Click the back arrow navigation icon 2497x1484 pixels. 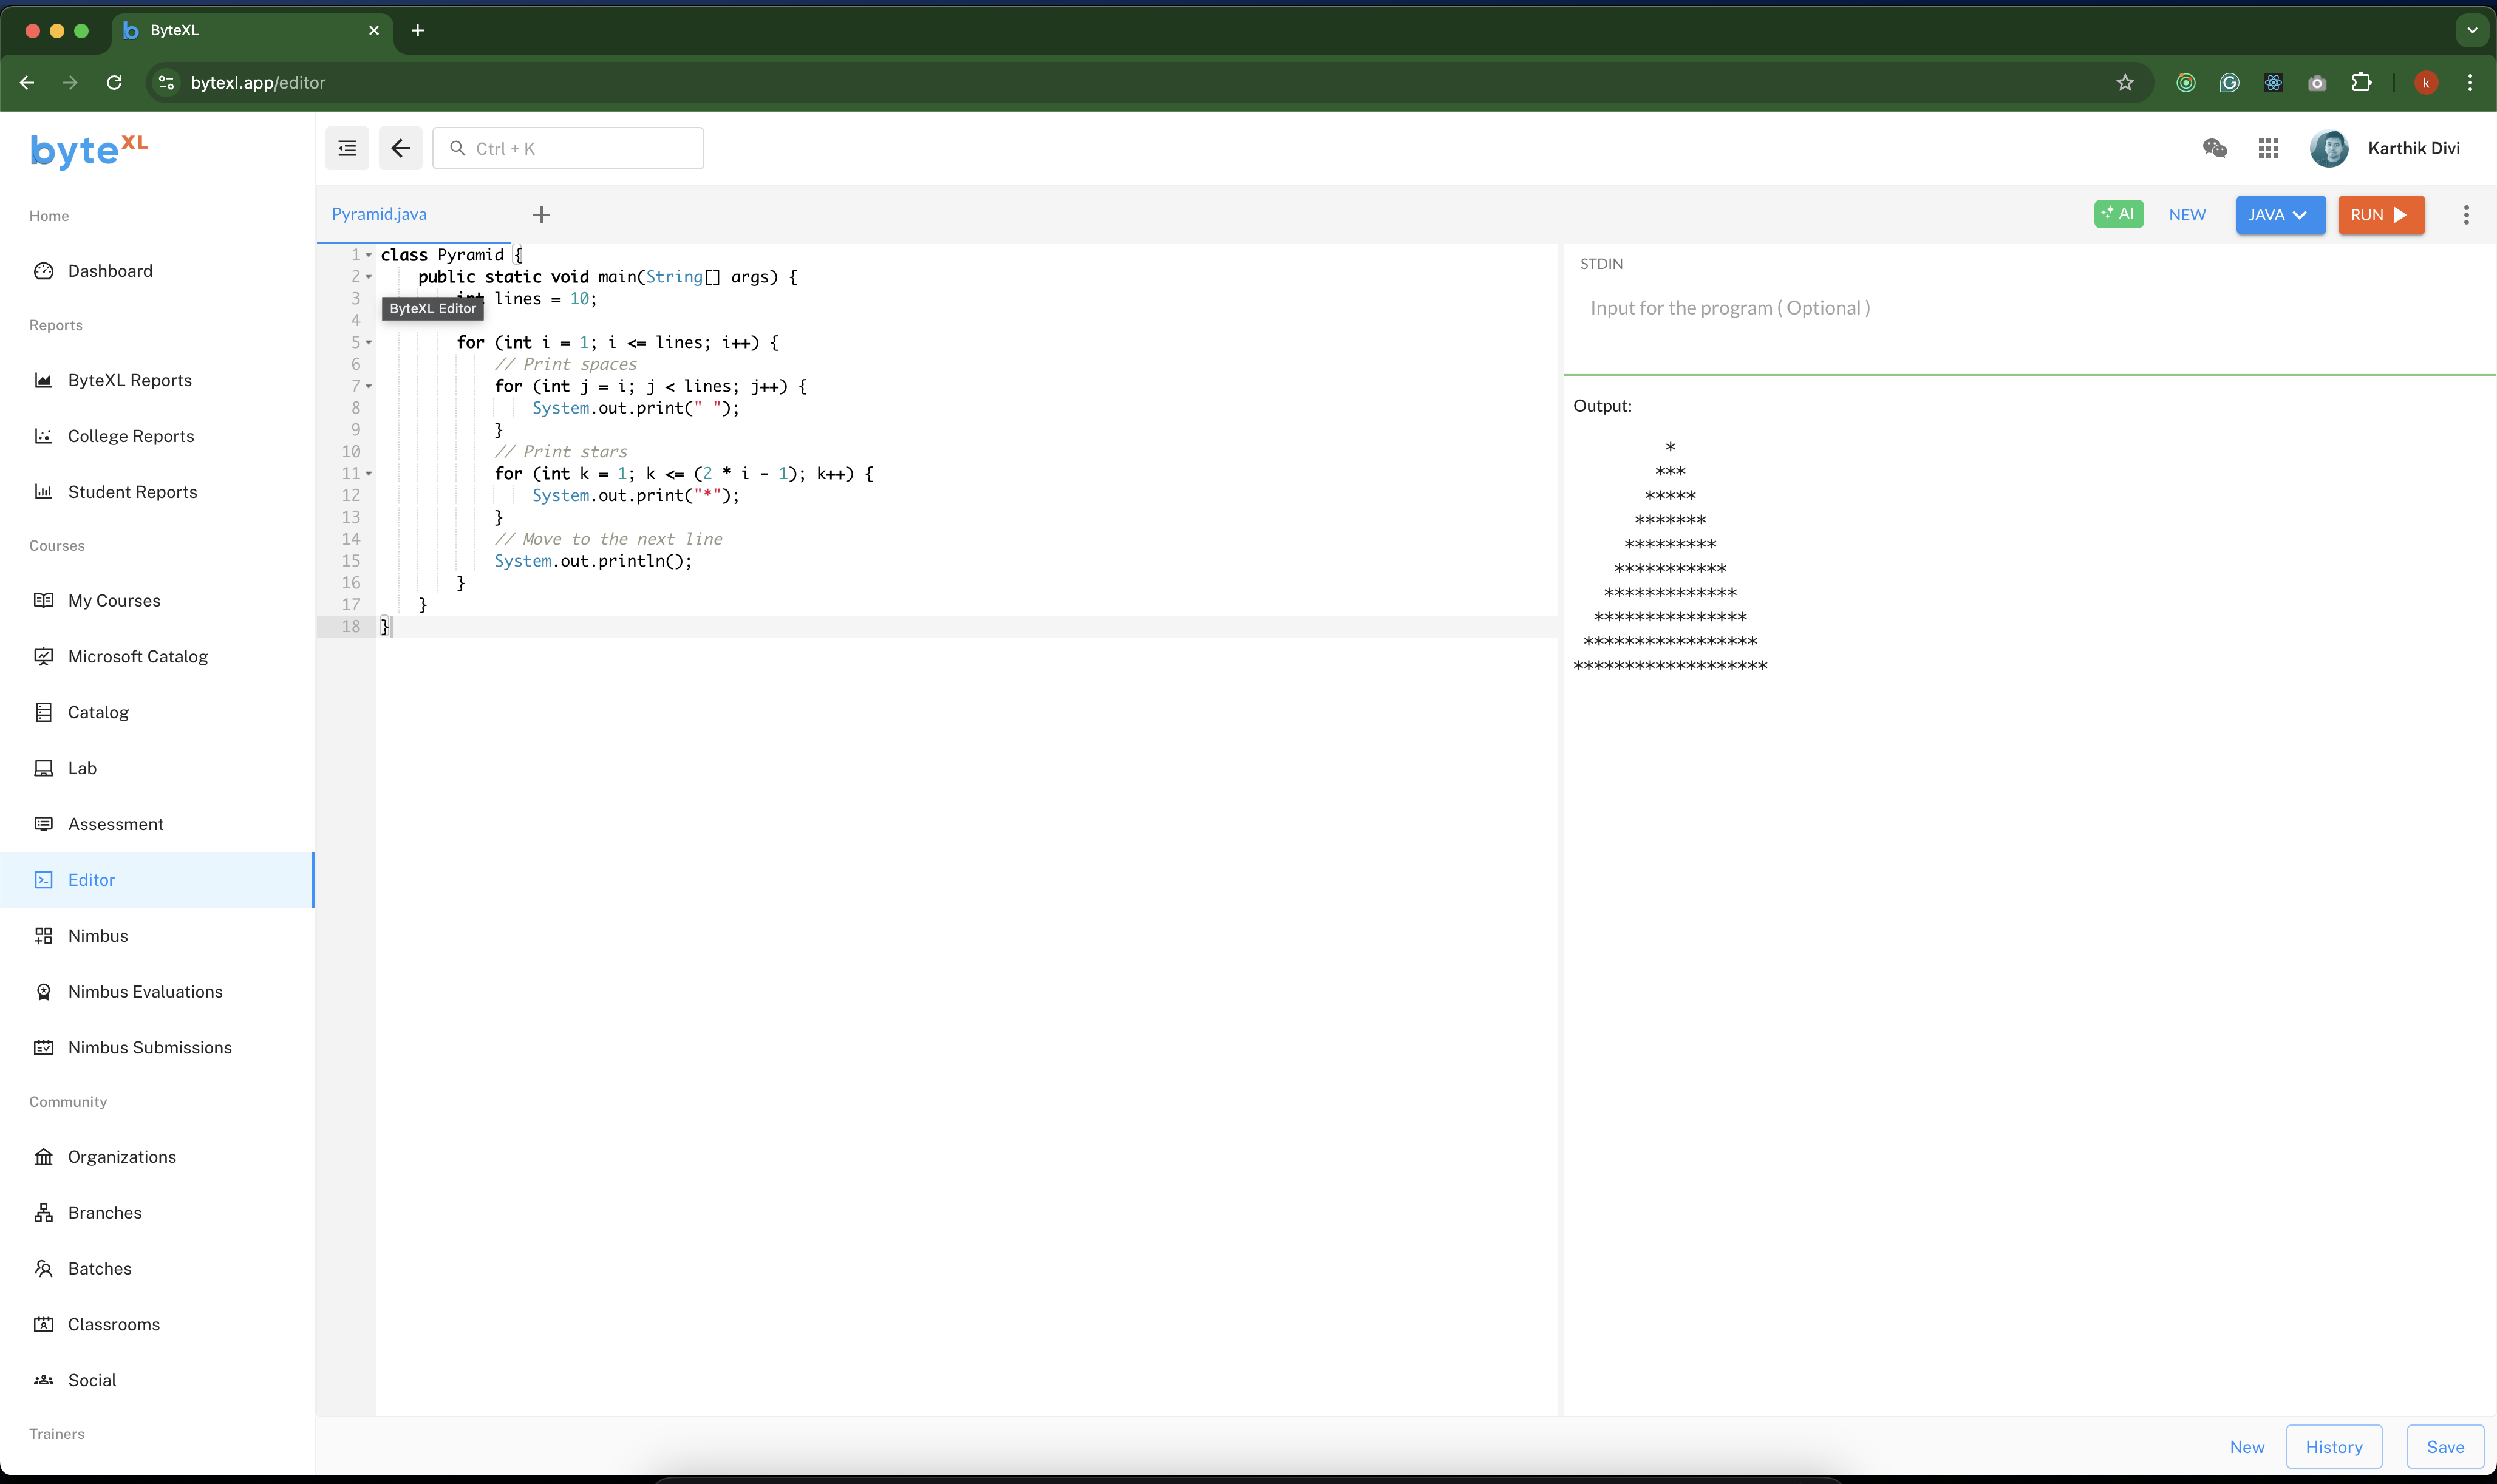pyautogui.click(x=400, y=148)
